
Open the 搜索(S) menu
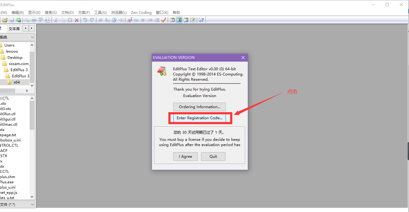pos(51,13)
